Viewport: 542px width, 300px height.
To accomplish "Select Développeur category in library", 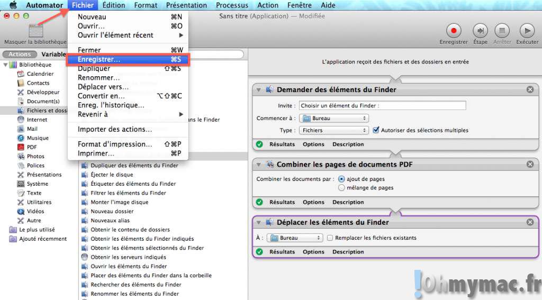I will [x=43, y=92].
